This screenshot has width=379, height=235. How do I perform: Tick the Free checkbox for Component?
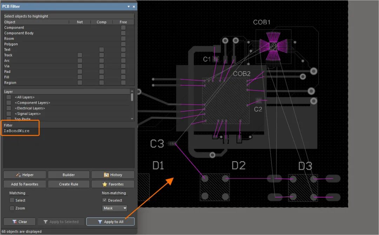(123, 28)
